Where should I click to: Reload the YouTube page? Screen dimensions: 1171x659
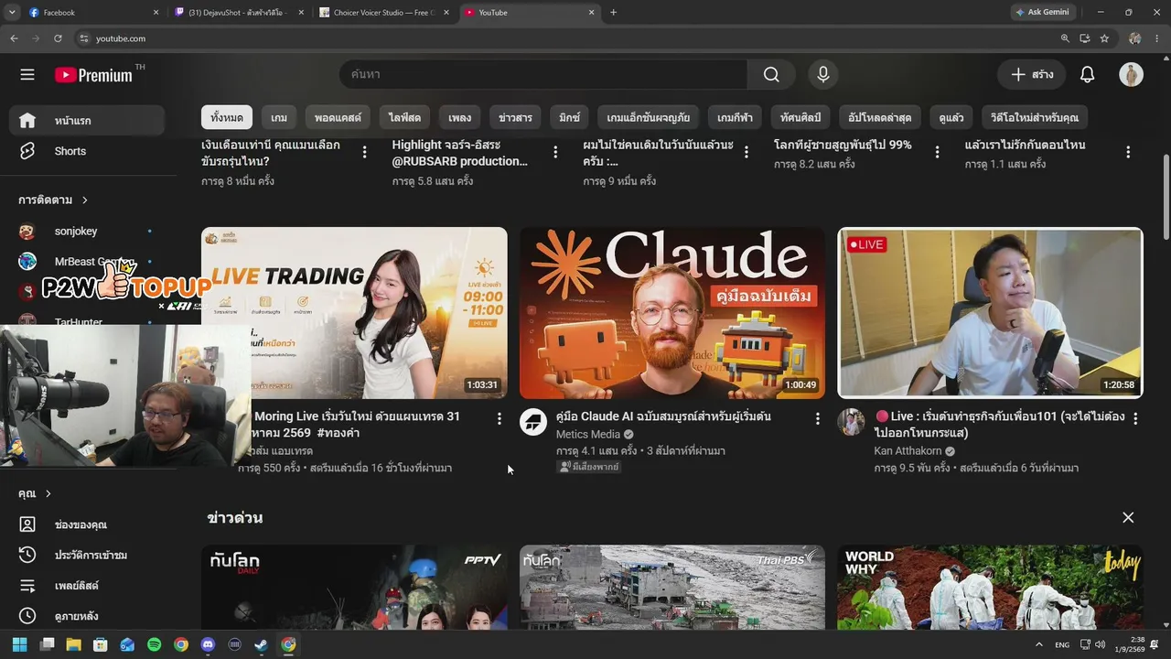[58, 38]
